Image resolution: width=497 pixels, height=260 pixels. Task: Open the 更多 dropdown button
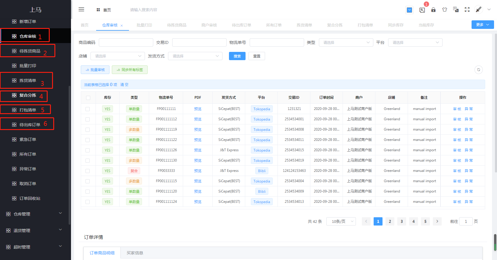click(483, 25)
